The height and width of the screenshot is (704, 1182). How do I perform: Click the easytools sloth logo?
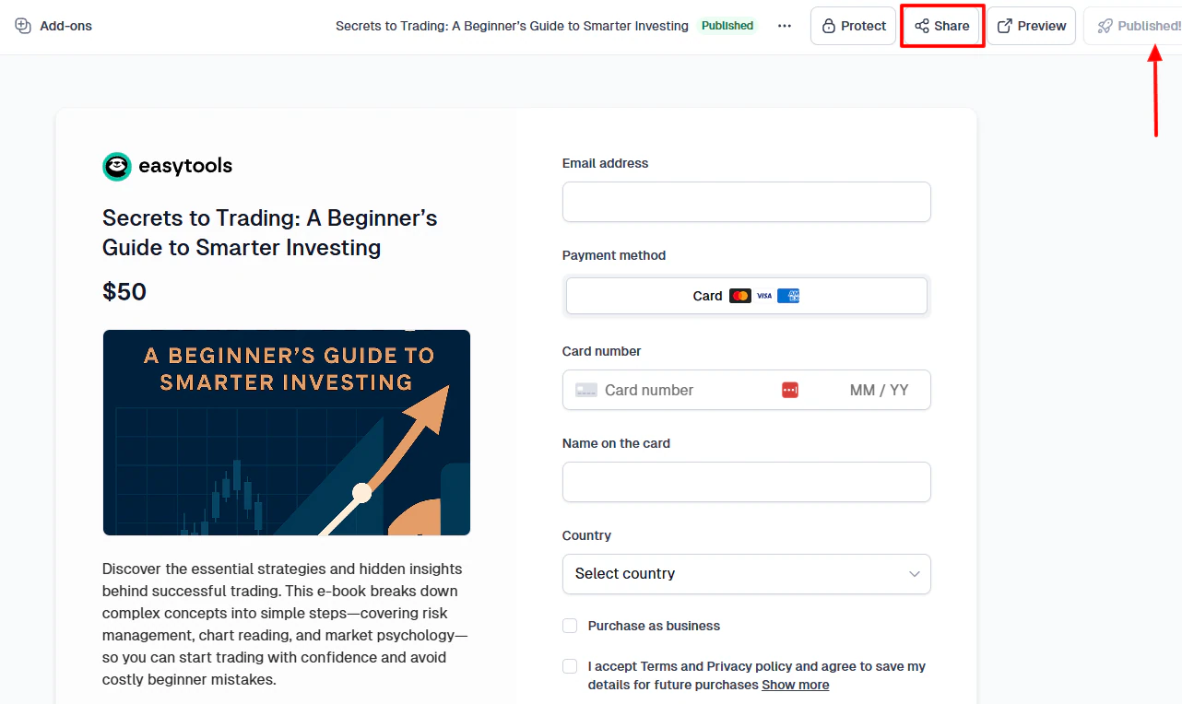click(x=117, y=166)
